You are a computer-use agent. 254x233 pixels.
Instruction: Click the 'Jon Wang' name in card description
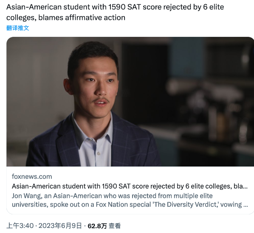27,196
